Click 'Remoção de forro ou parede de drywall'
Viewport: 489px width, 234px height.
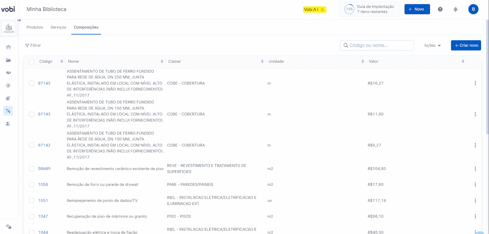(x=102, y=185)
